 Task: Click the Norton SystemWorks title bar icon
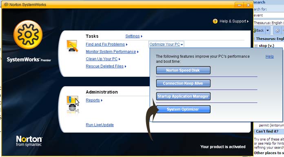(6, 4)
